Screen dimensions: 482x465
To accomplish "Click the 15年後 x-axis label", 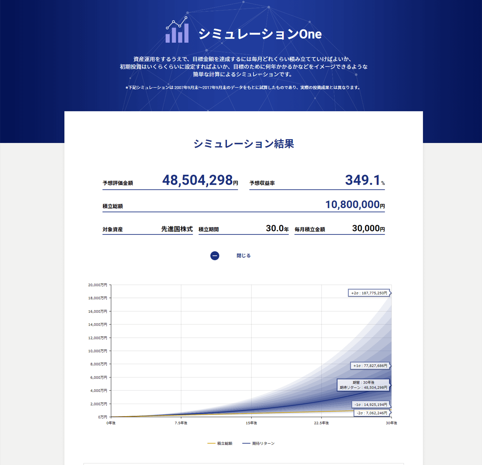I will 251,423.
